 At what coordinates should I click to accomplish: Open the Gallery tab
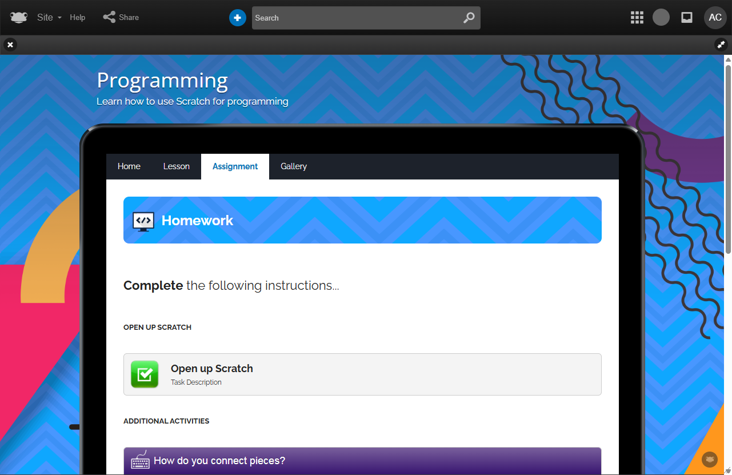tap(294, 166)
